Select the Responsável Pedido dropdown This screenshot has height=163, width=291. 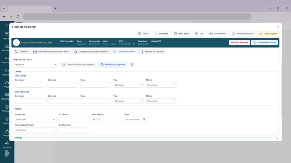(x=35, y=130)
